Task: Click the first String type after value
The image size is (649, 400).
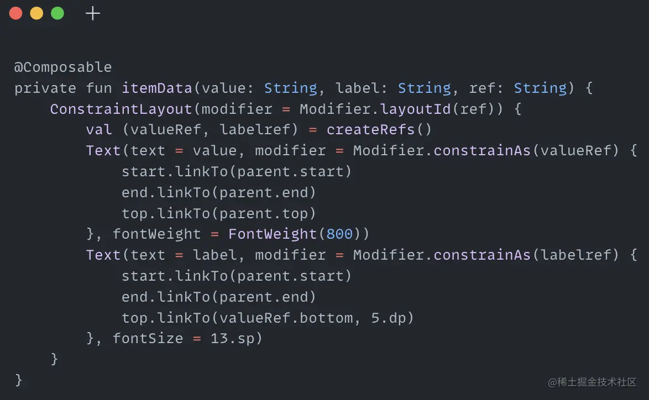Action: point(291,88)
